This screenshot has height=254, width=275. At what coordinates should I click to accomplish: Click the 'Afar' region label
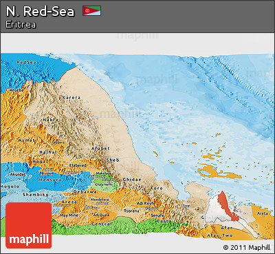click(227, 228)
